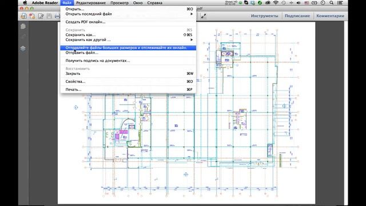
Task: Click the magenta rooms in the floor plan
Action: pos(121,135)
